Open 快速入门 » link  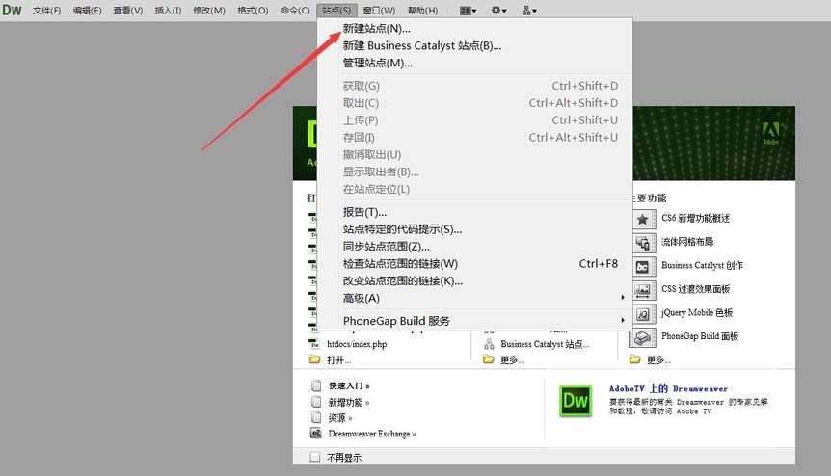349,386
